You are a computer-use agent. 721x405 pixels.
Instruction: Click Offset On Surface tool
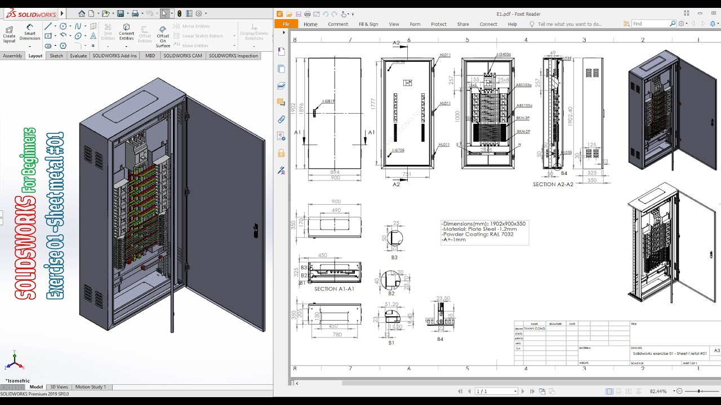click(163, 36)
